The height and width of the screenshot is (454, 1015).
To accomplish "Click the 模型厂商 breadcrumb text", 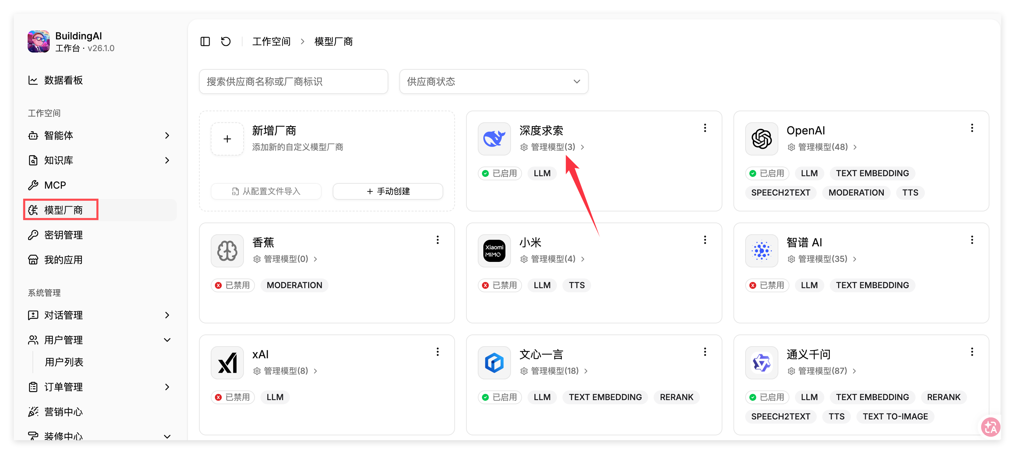I will (x=333, y=41).
